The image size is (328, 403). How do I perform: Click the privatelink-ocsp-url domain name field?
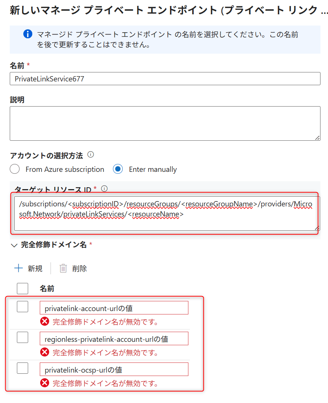click(114, 369)
